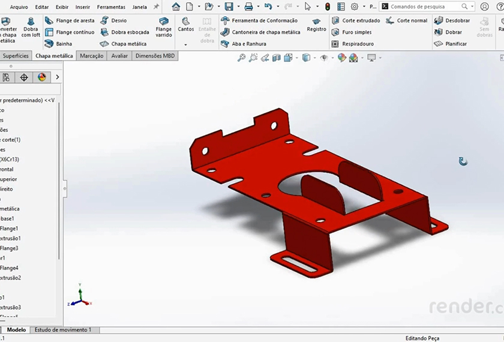The height and width of the screenshot is (342, 504).
Task: Click the Zoom to fit magnifier icon
Action: pyautogui.click(x=241, y=58)
